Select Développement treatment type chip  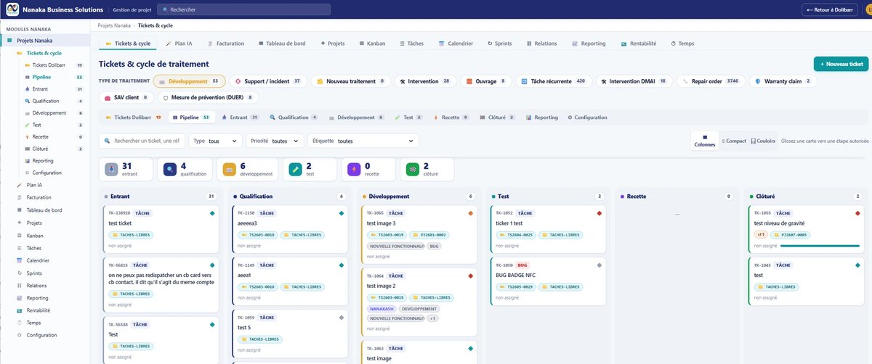click(x=189, y=81)
